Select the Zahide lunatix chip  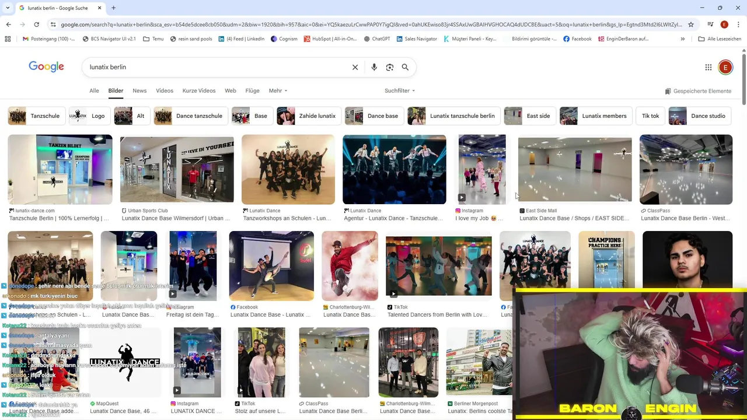click(309, 116)
